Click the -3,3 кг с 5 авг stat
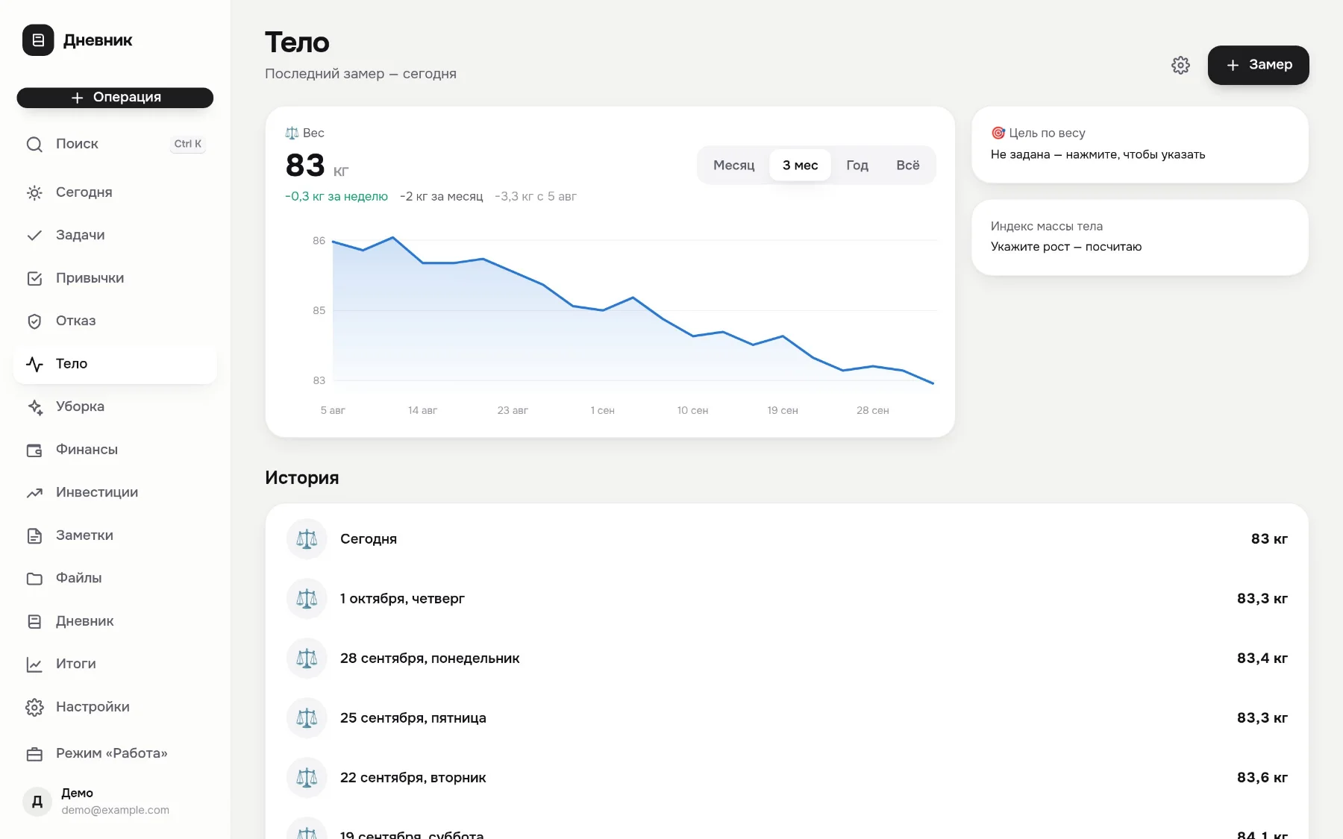The width and height of the screenshot is (1343, 839). click(536, 196)
